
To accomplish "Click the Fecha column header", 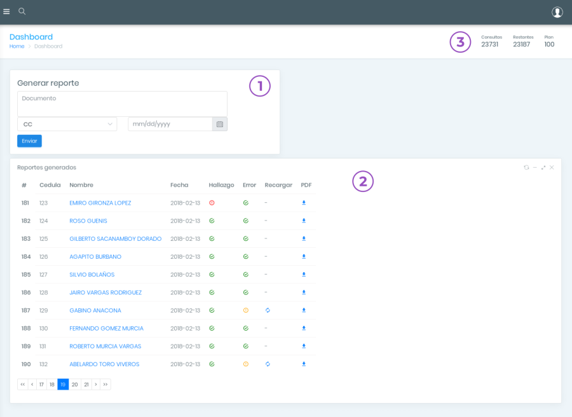I will click(x=179, y=185).
